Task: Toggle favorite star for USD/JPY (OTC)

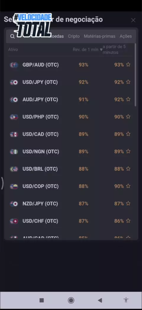Action: (x=128, y=82)
